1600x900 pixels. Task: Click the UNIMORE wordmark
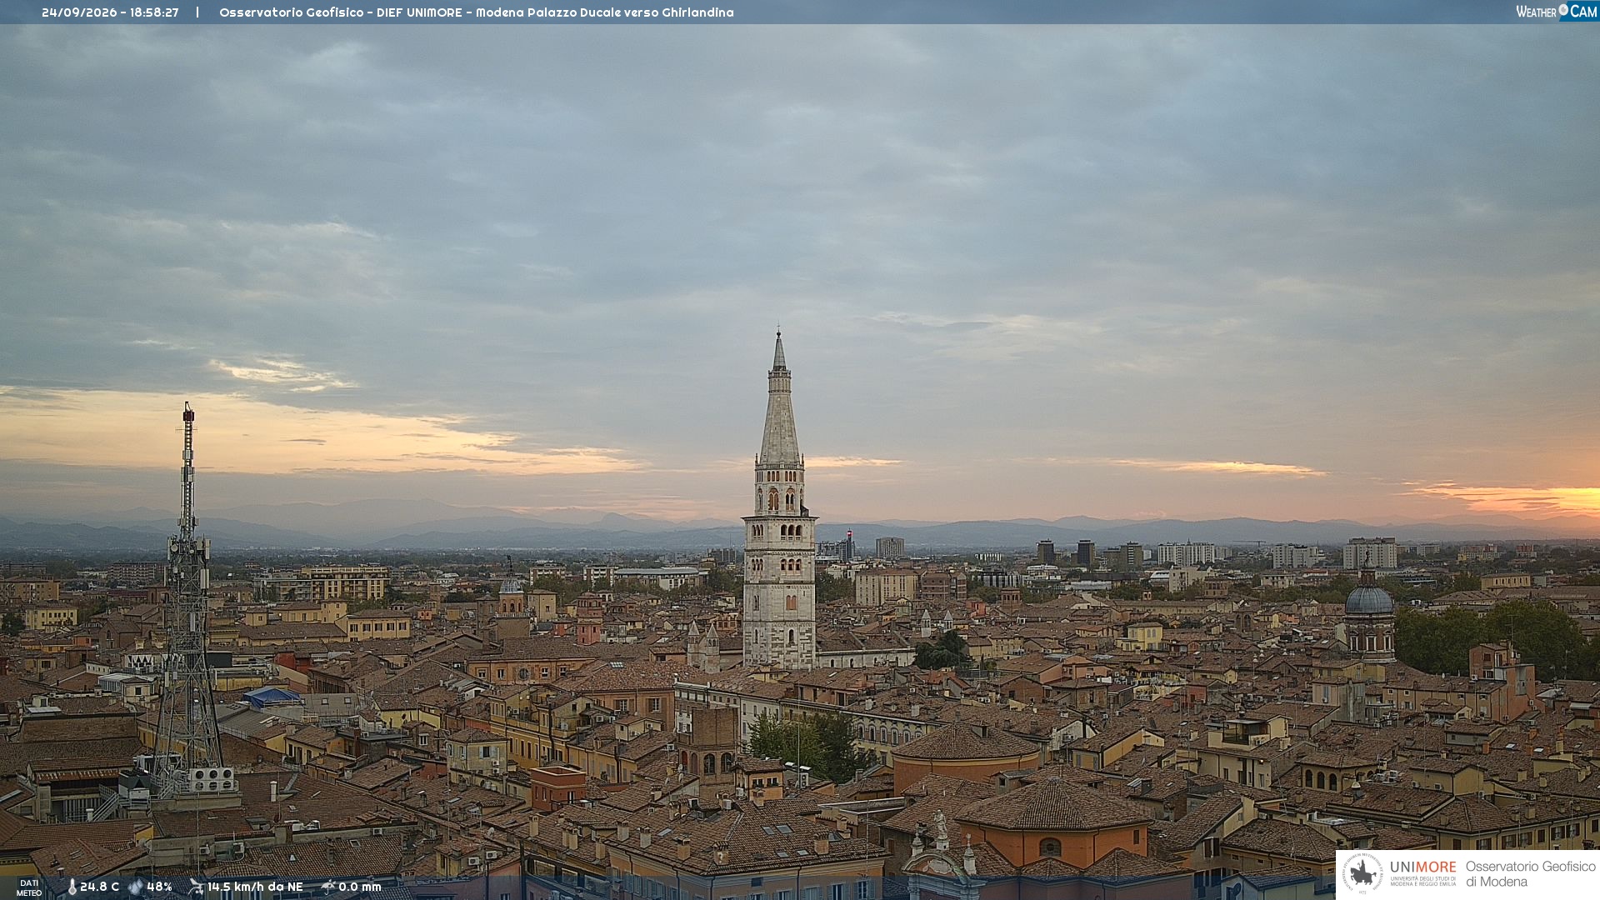(1422, 867)
